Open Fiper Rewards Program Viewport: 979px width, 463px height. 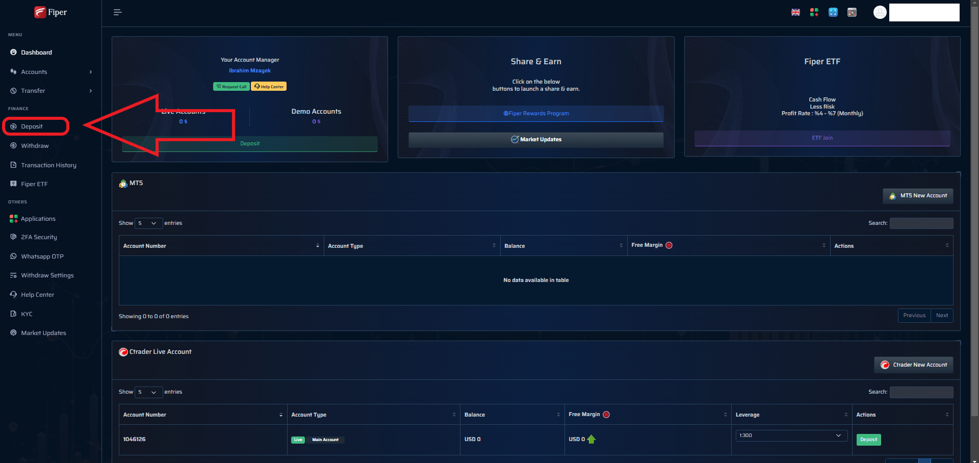536,113
